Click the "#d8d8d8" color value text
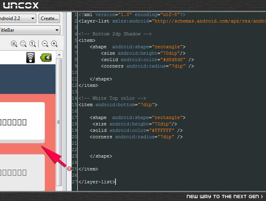 click(x=173, y=59)
